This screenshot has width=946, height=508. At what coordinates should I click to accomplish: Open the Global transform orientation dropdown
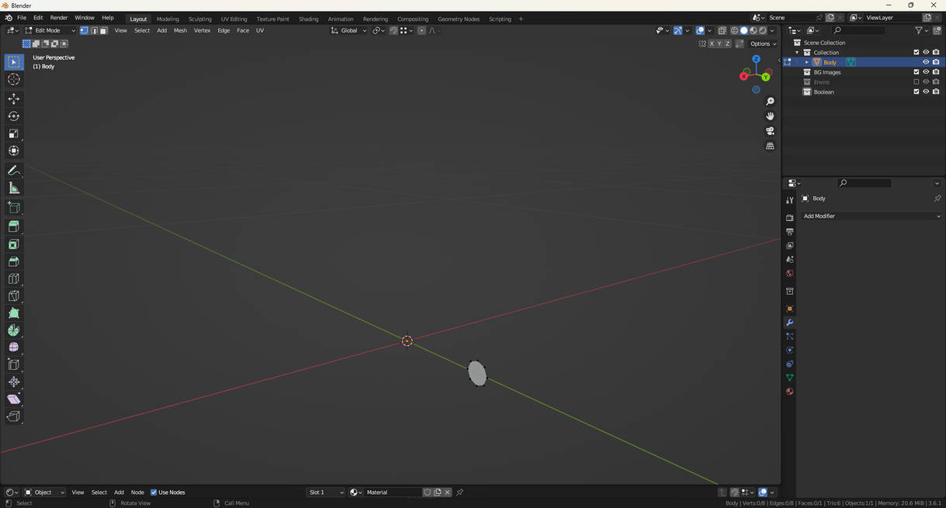[x=348, y=30]
